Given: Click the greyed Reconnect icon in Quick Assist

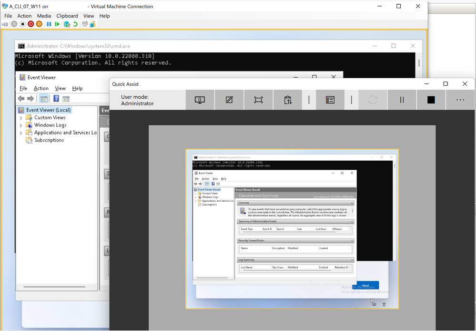Looking at the screenshot, I should [373, 100].
